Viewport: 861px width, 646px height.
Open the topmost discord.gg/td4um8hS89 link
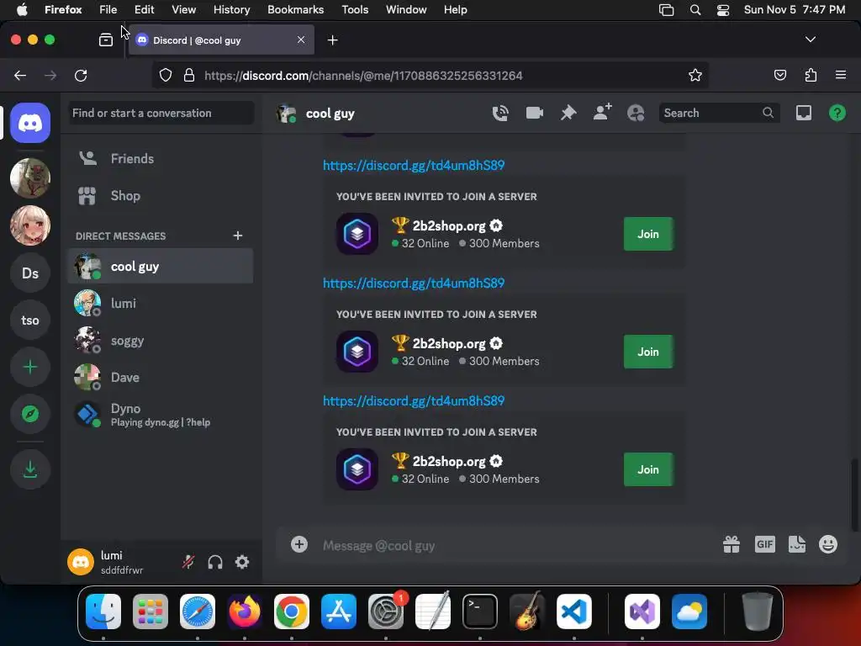pyautogui.click(x=414, y=166)
